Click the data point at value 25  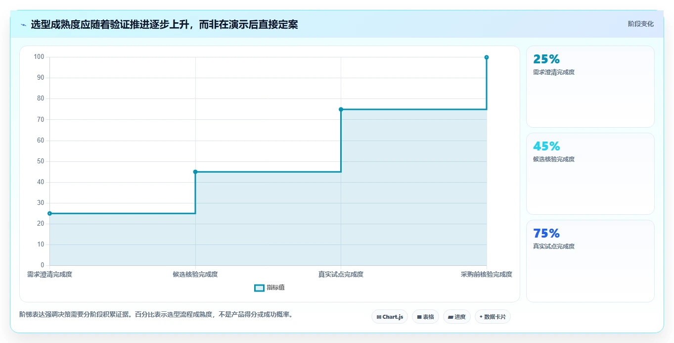click(50, 213)
